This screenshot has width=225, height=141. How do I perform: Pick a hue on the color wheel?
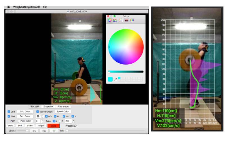point(126,47)
